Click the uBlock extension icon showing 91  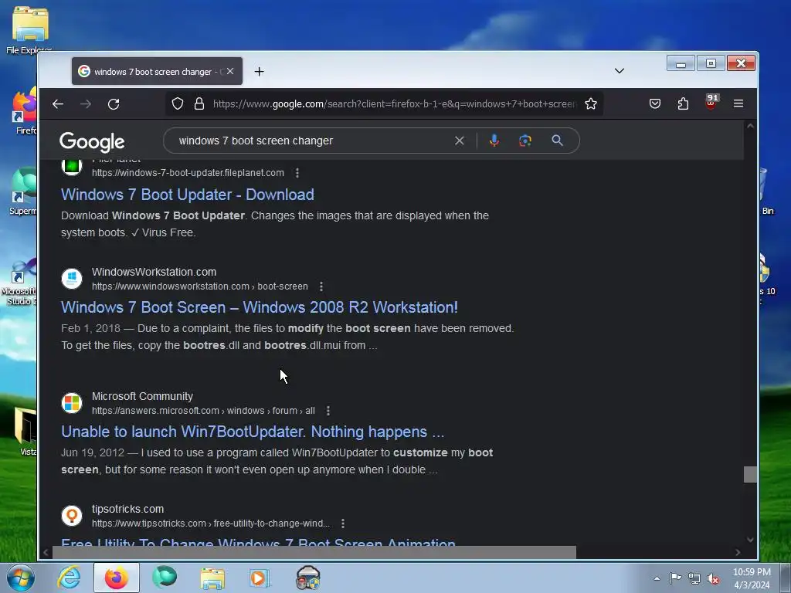(711, 103)
